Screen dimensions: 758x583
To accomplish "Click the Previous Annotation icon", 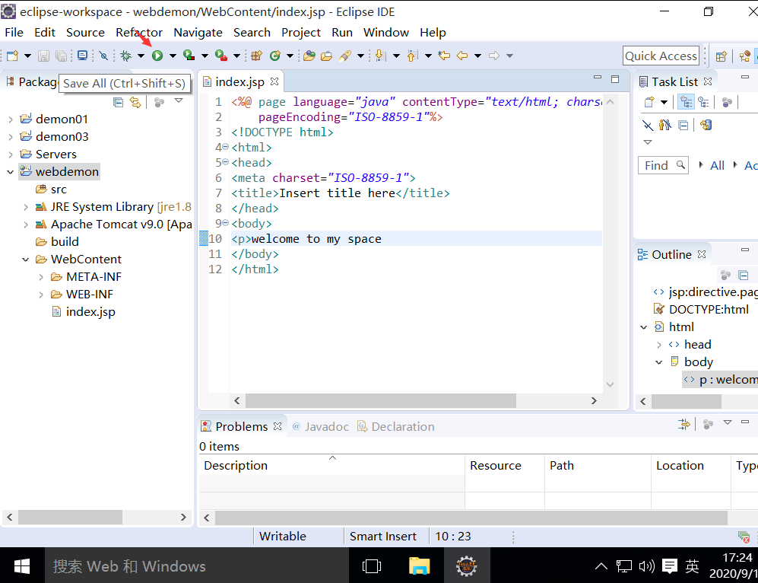I will (412, 56).
